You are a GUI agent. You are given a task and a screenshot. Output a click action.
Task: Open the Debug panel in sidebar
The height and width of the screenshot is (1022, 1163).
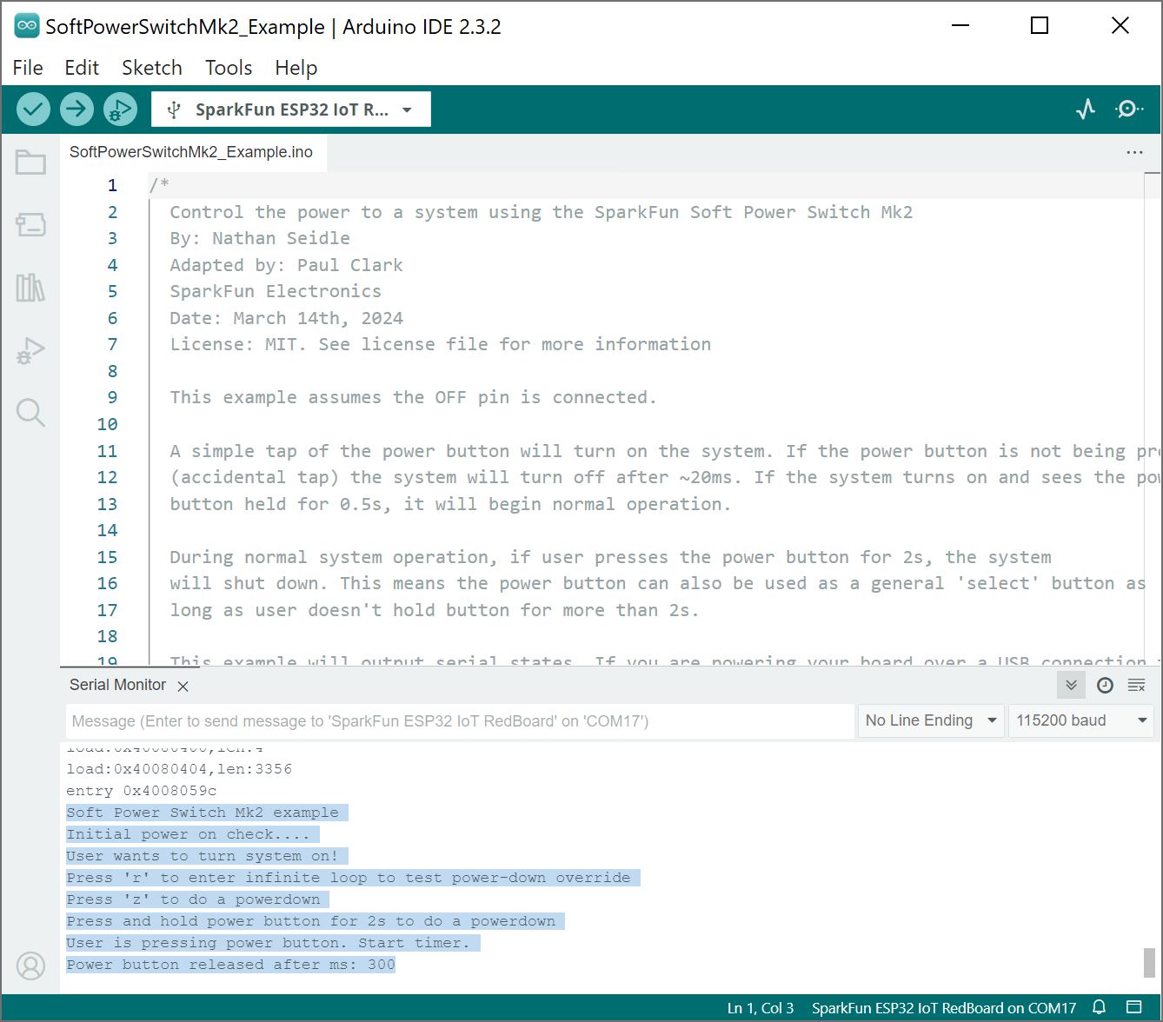(30, 350)
